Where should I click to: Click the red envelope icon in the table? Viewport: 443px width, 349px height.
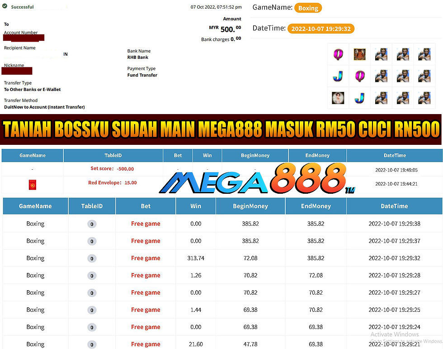click(33, 185)
